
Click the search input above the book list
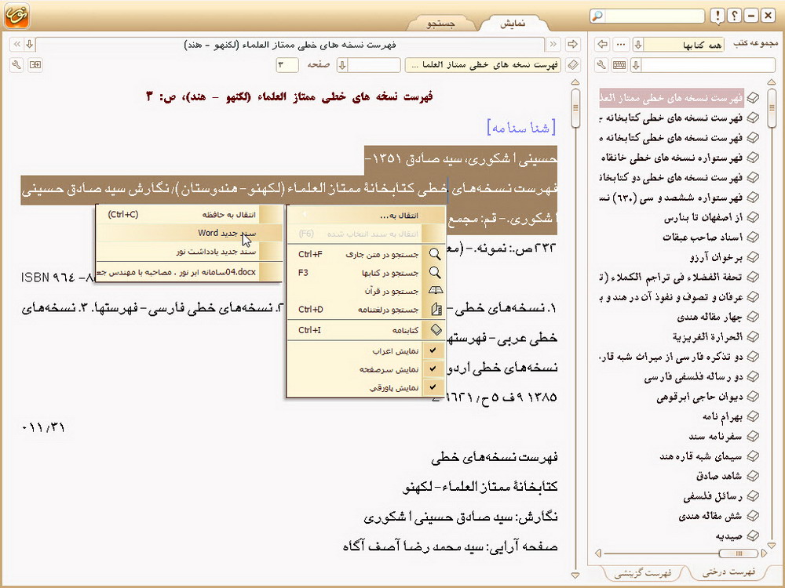pos(709,65)
